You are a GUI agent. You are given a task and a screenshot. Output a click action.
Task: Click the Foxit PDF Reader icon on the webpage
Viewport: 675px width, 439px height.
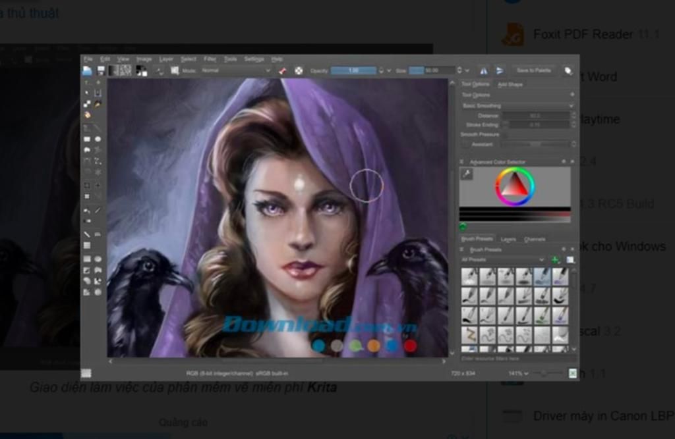click(513, 34)
